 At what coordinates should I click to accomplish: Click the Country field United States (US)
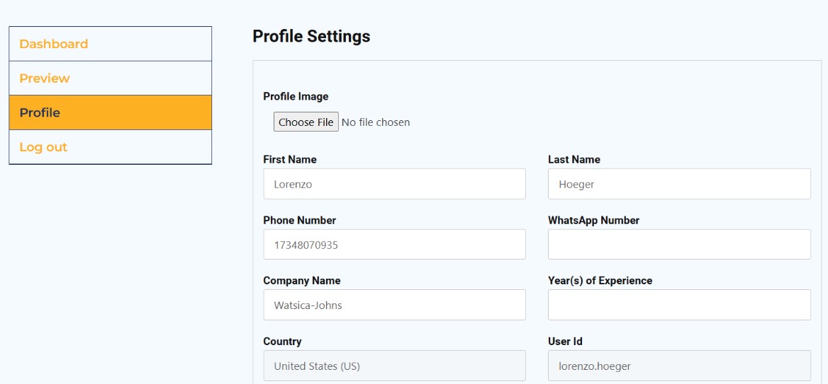tap(394, 366)
